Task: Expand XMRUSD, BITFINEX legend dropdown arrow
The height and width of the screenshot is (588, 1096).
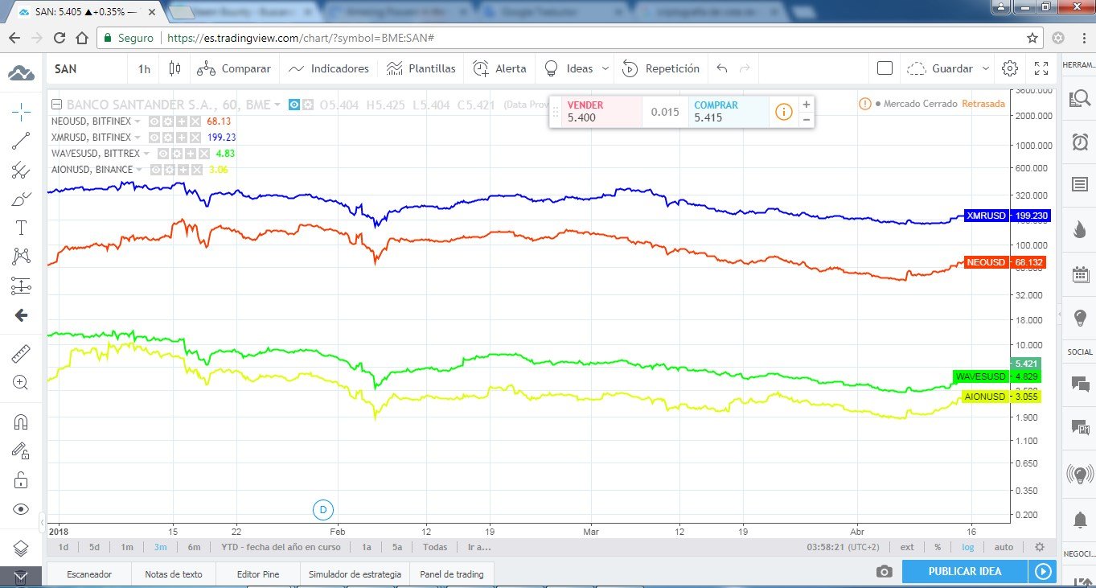Action: [x=138, y=138]
